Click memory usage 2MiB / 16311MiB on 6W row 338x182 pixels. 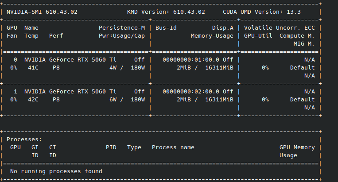[205, 100]
